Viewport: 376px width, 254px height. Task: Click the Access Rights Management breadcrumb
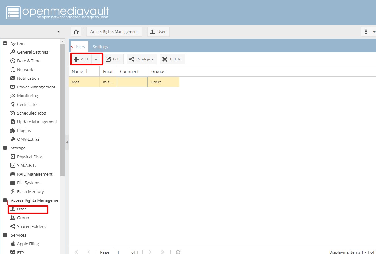coord(114,32)
